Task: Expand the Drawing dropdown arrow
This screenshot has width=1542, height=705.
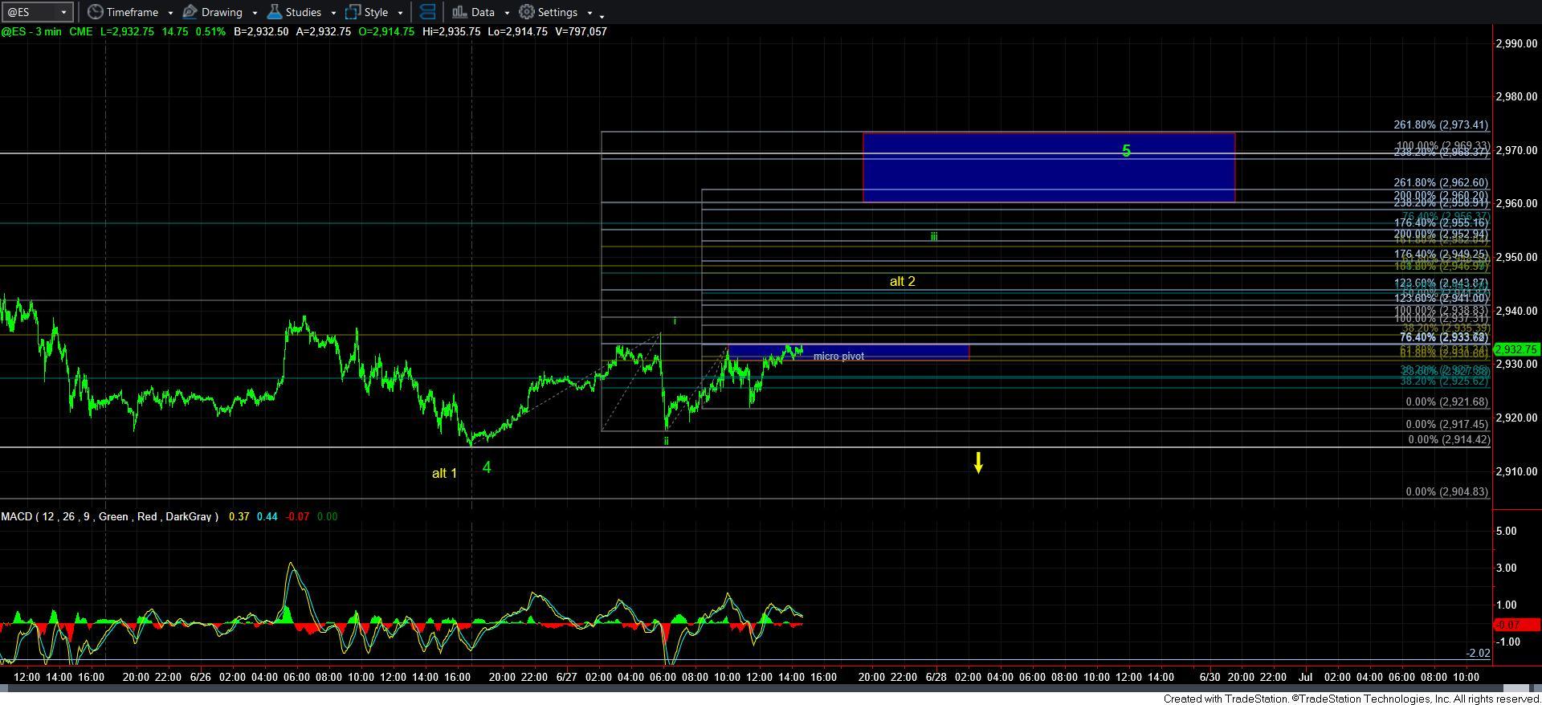Action: 255,13
